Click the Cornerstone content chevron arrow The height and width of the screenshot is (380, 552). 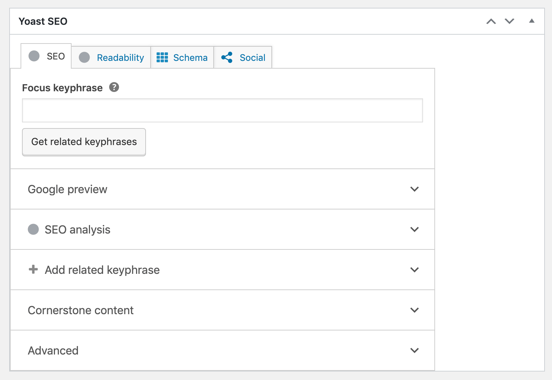tap(415, 310)
